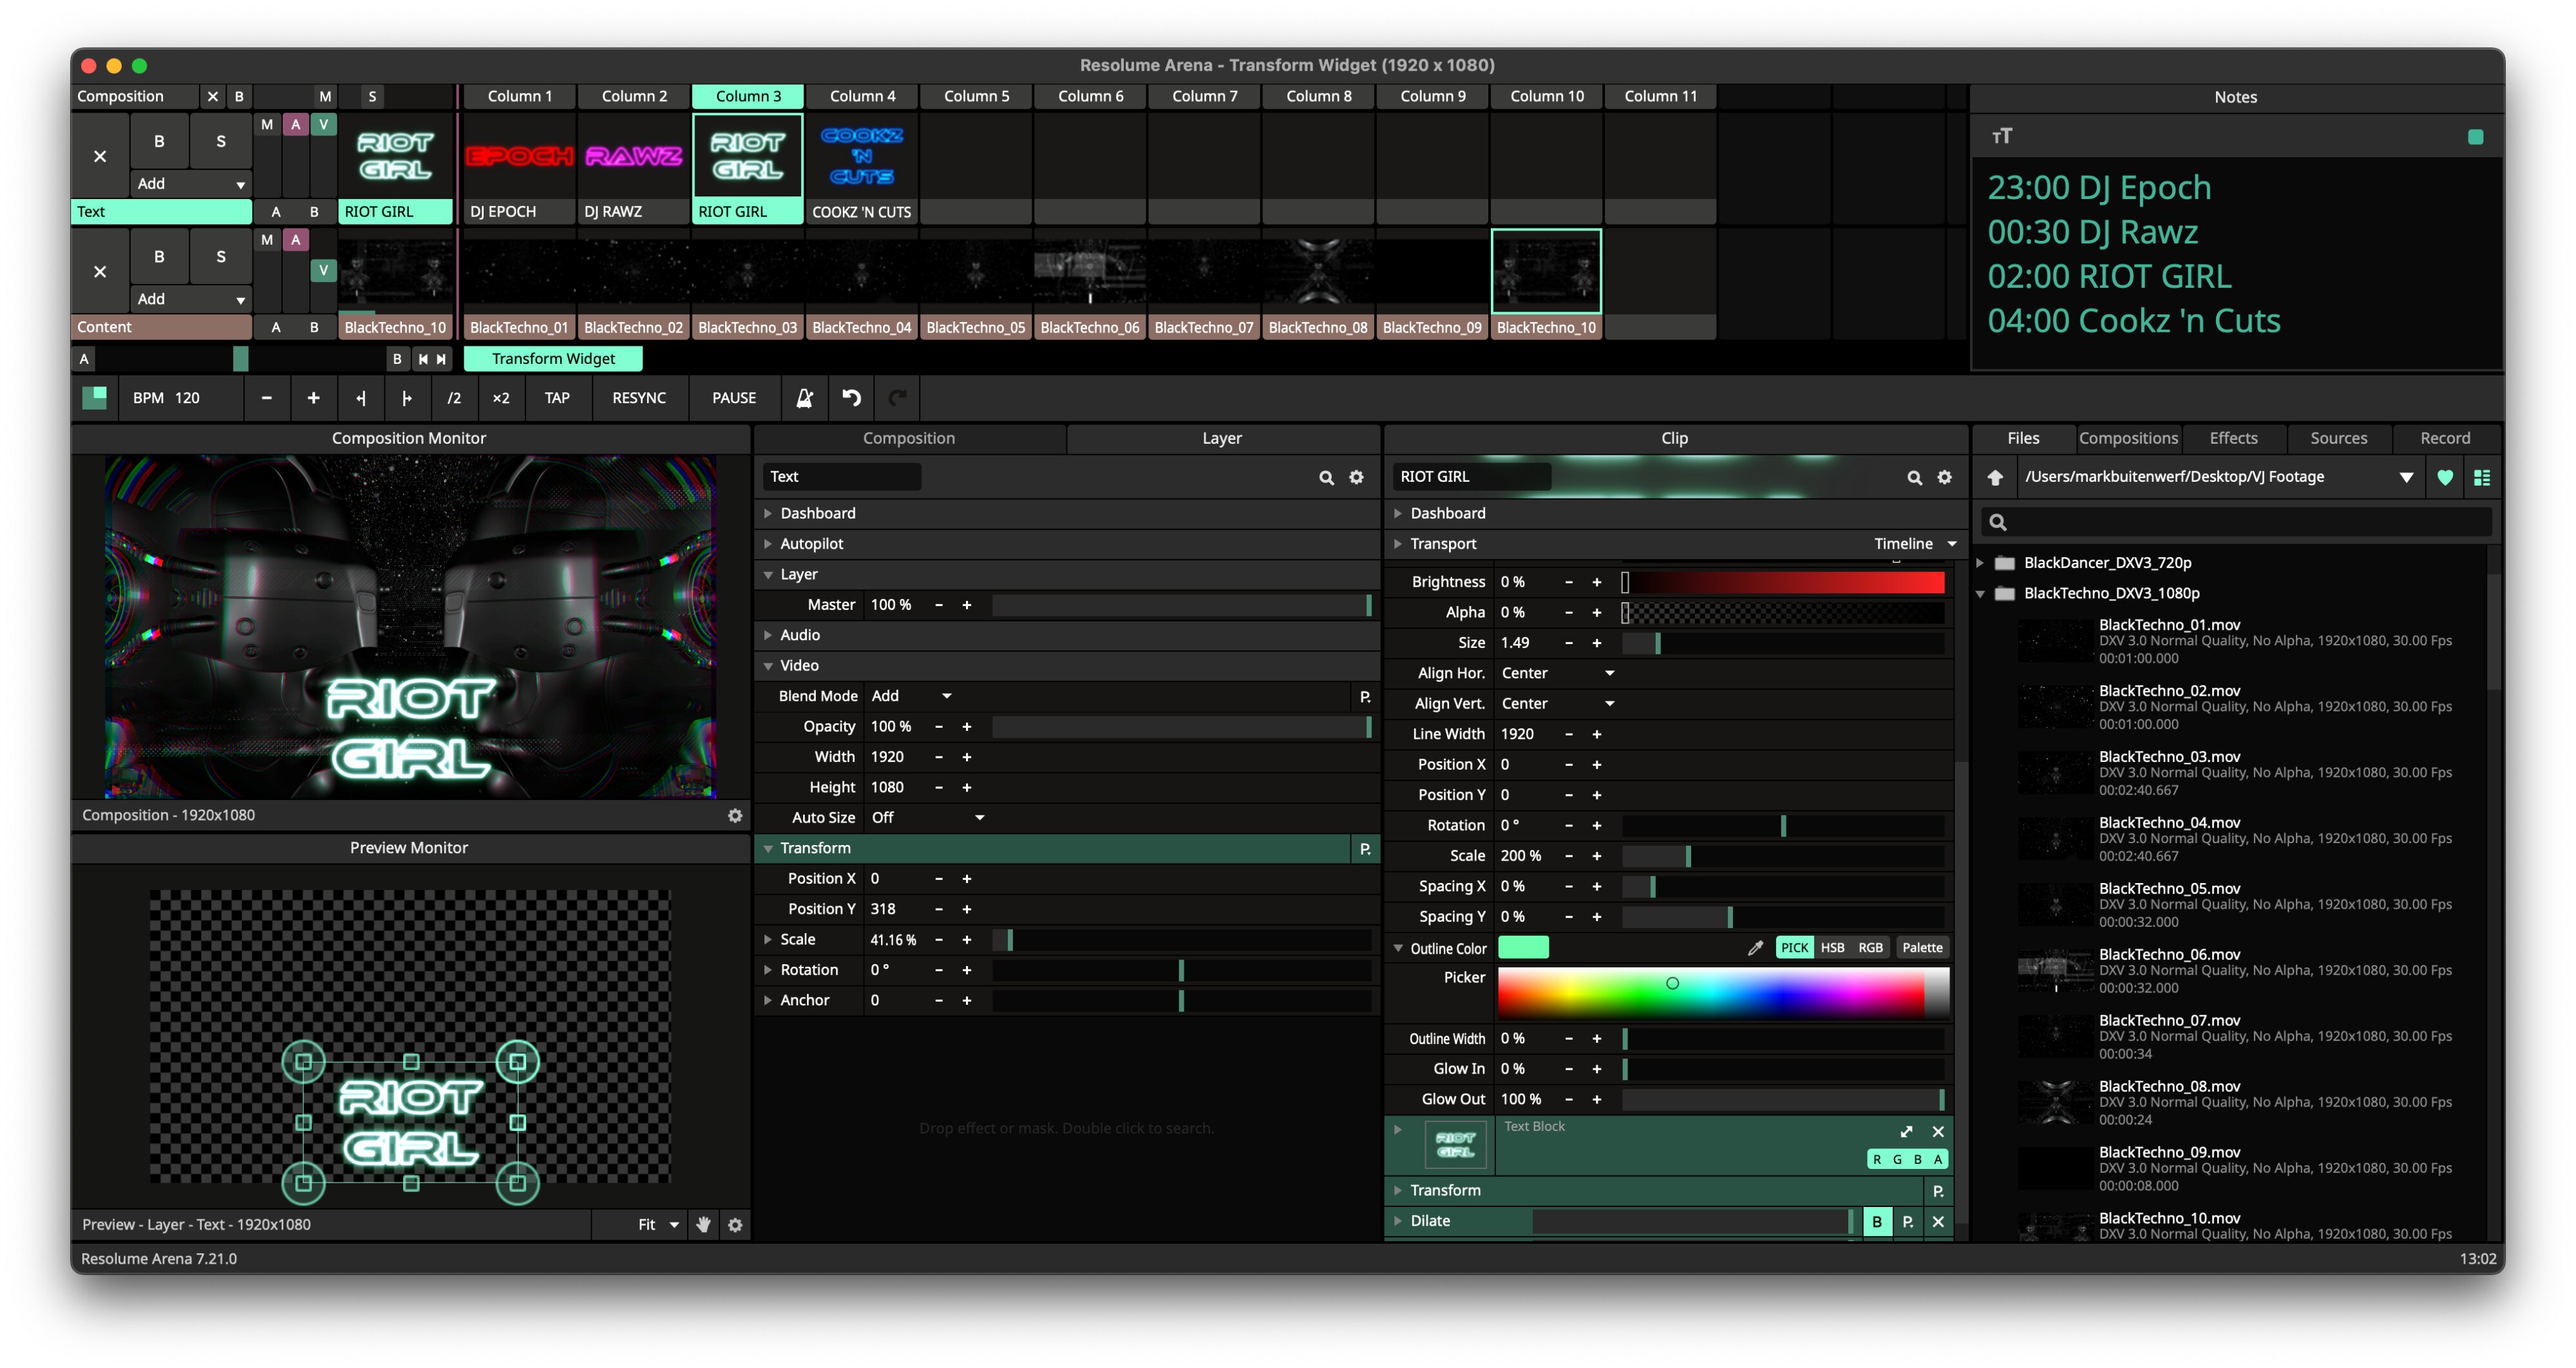Image resolution: width=2576 pixels, height=1368 pixels.
Task: Search parameters in Clip panel magnifier
Action: pyautogui.click(x=1914, y=477)
